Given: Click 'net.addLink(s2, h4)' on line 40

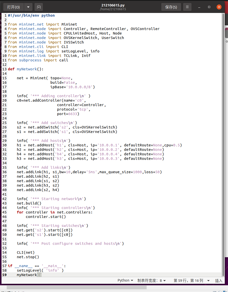Looking at the screenshot, I should pos(38,190).
